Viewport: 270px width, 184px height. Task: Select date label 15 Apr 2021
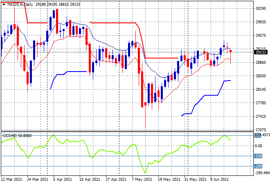coord(90,180)
